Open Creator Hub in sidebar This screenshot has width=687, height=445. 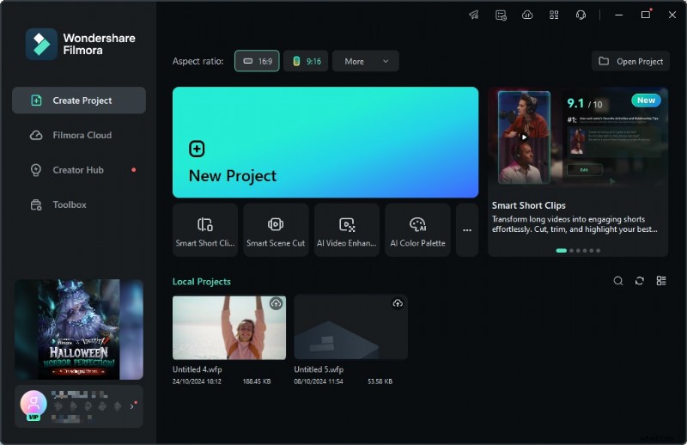point(79,170)
